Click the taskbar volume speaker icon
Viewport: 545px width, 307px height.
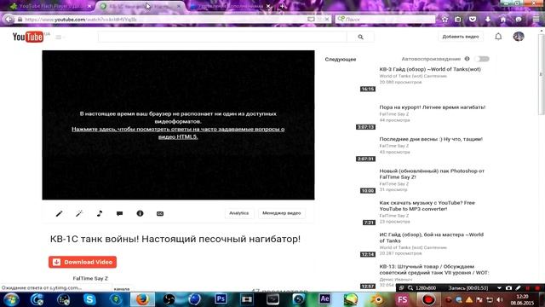pyautogui.click(x=500, y=299)
